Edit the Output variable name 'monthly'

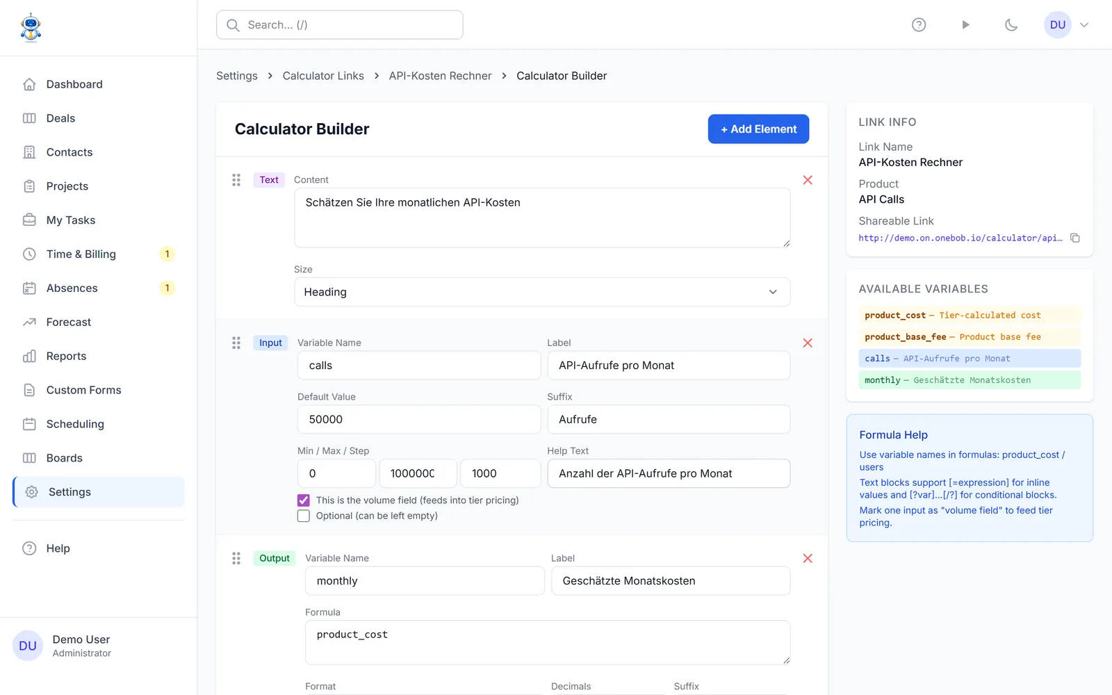tap(425, 581)
